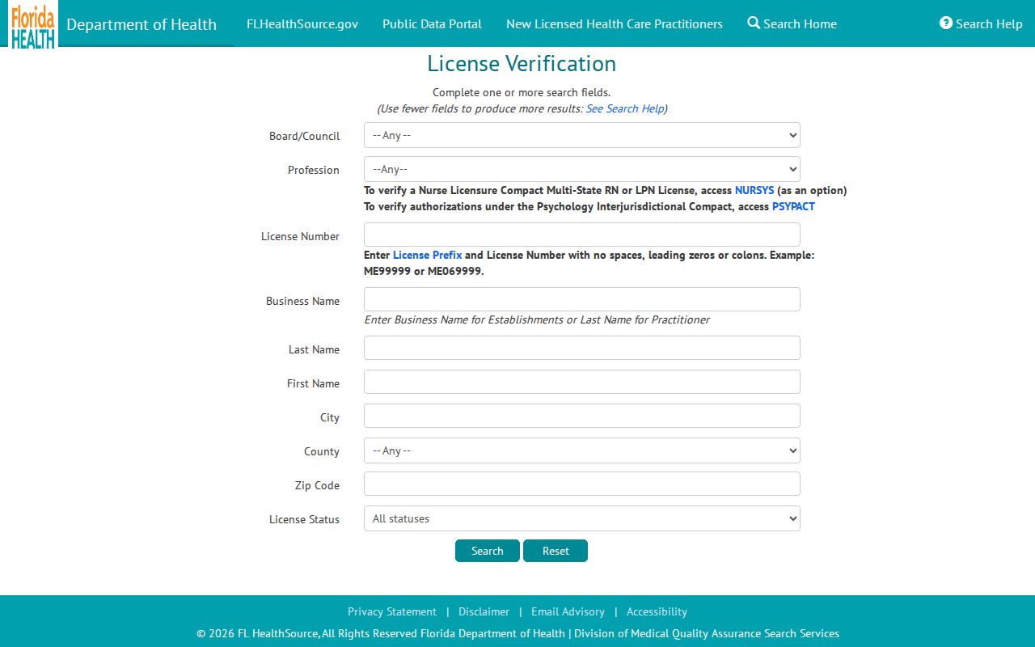The height and width of the screenshot is (647, 1035).
Task: Follow the PSYPACT link
Action: [x=793, y=206]
